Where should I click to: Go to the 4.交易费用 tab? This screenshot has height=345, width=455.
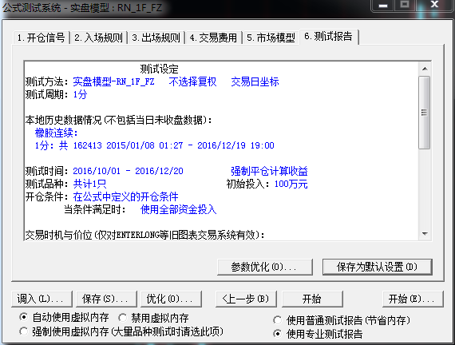[x=213, y=38]
